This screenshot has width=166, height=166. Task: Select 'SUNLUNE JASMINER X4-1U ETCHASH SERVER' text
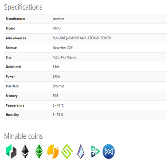point(82,38)
